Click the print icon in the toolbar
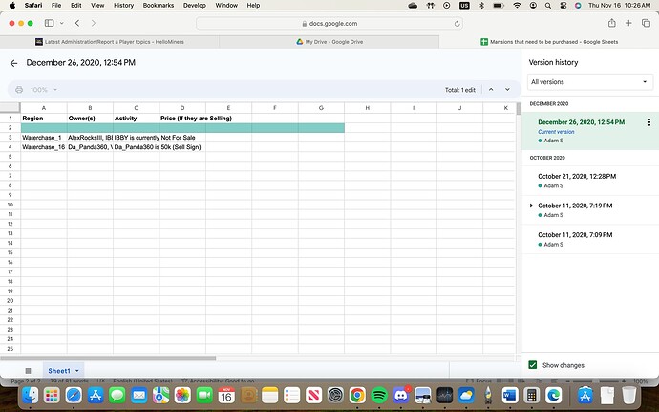This screenshot has height=412, width=659. click(19, 90)
